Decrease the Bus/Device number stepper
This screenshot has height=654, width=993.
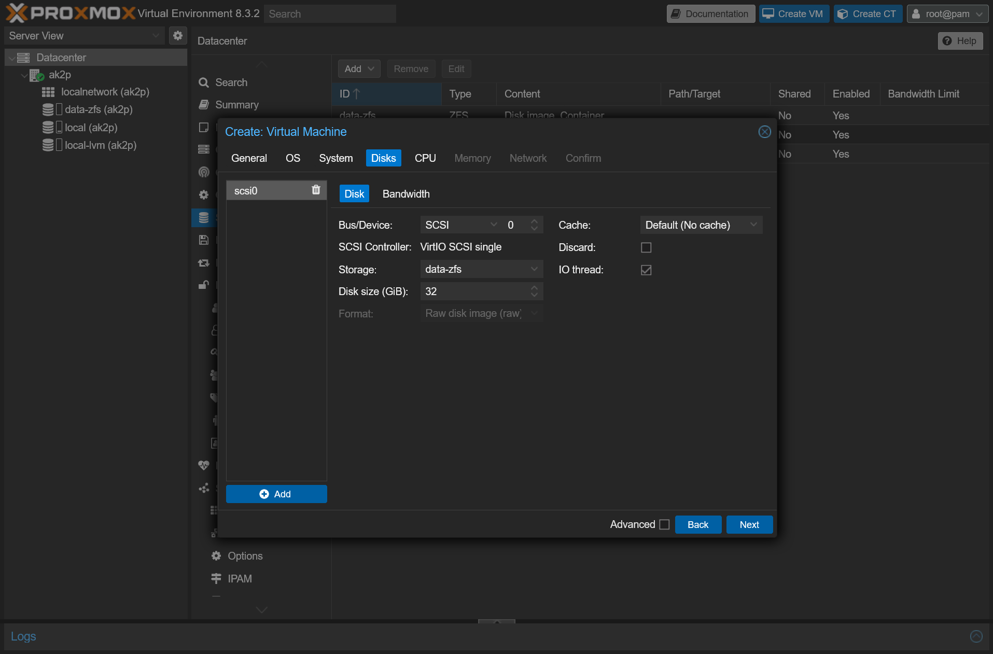(x=535, y=229)
